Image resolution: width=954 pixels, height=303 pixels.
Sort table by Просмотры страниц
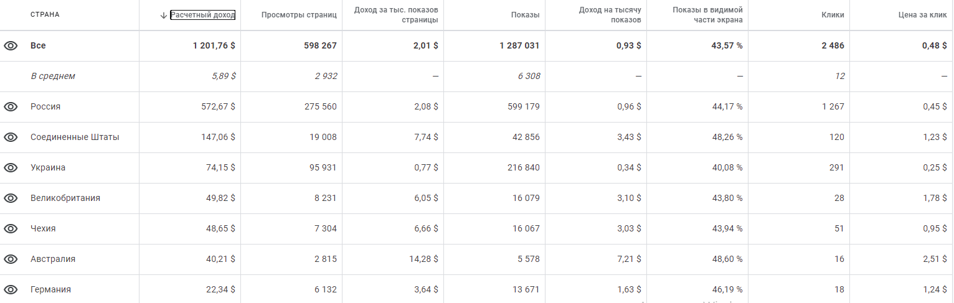coord(299,15)
